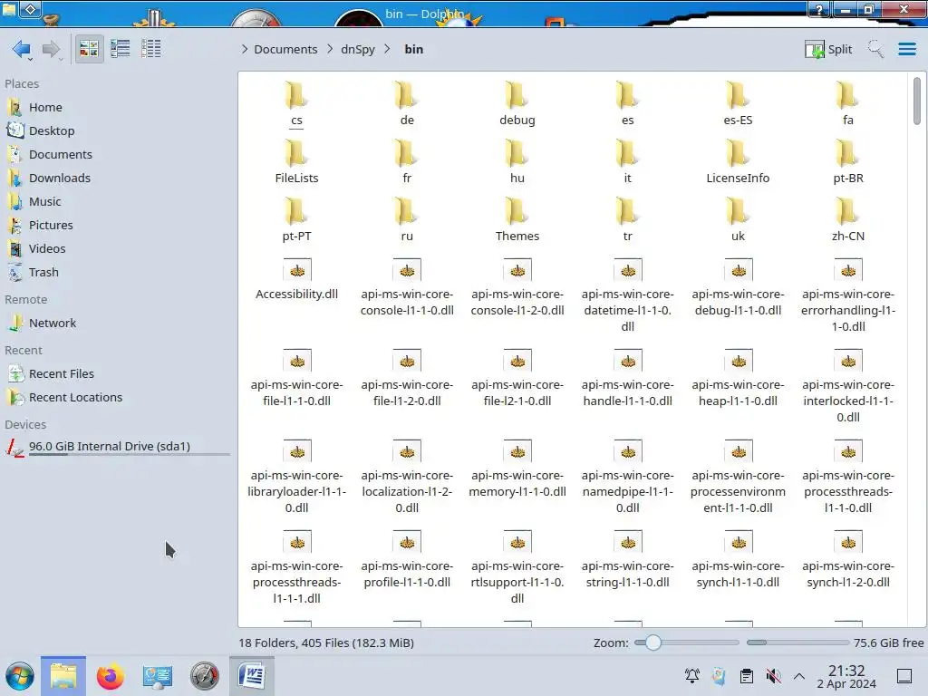Switch to Icons view mode
Image resolution: width=928 pixels, height=696 pixels.
pyautogui.click(x=89, y=49)
